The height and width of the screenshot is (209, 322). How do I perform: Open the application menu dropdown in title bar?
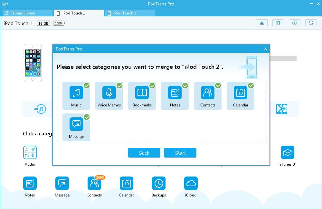coord(5,4)
